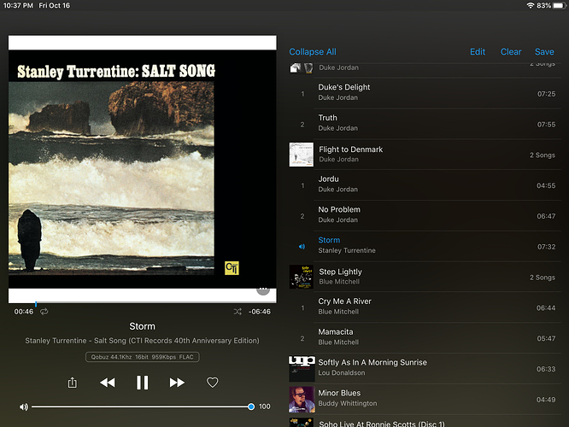Click the Stanley Turrentine - Salt Song subtitle
Image resolution: width=569 pixels, height=427 pixels.
tap(142, 341)
